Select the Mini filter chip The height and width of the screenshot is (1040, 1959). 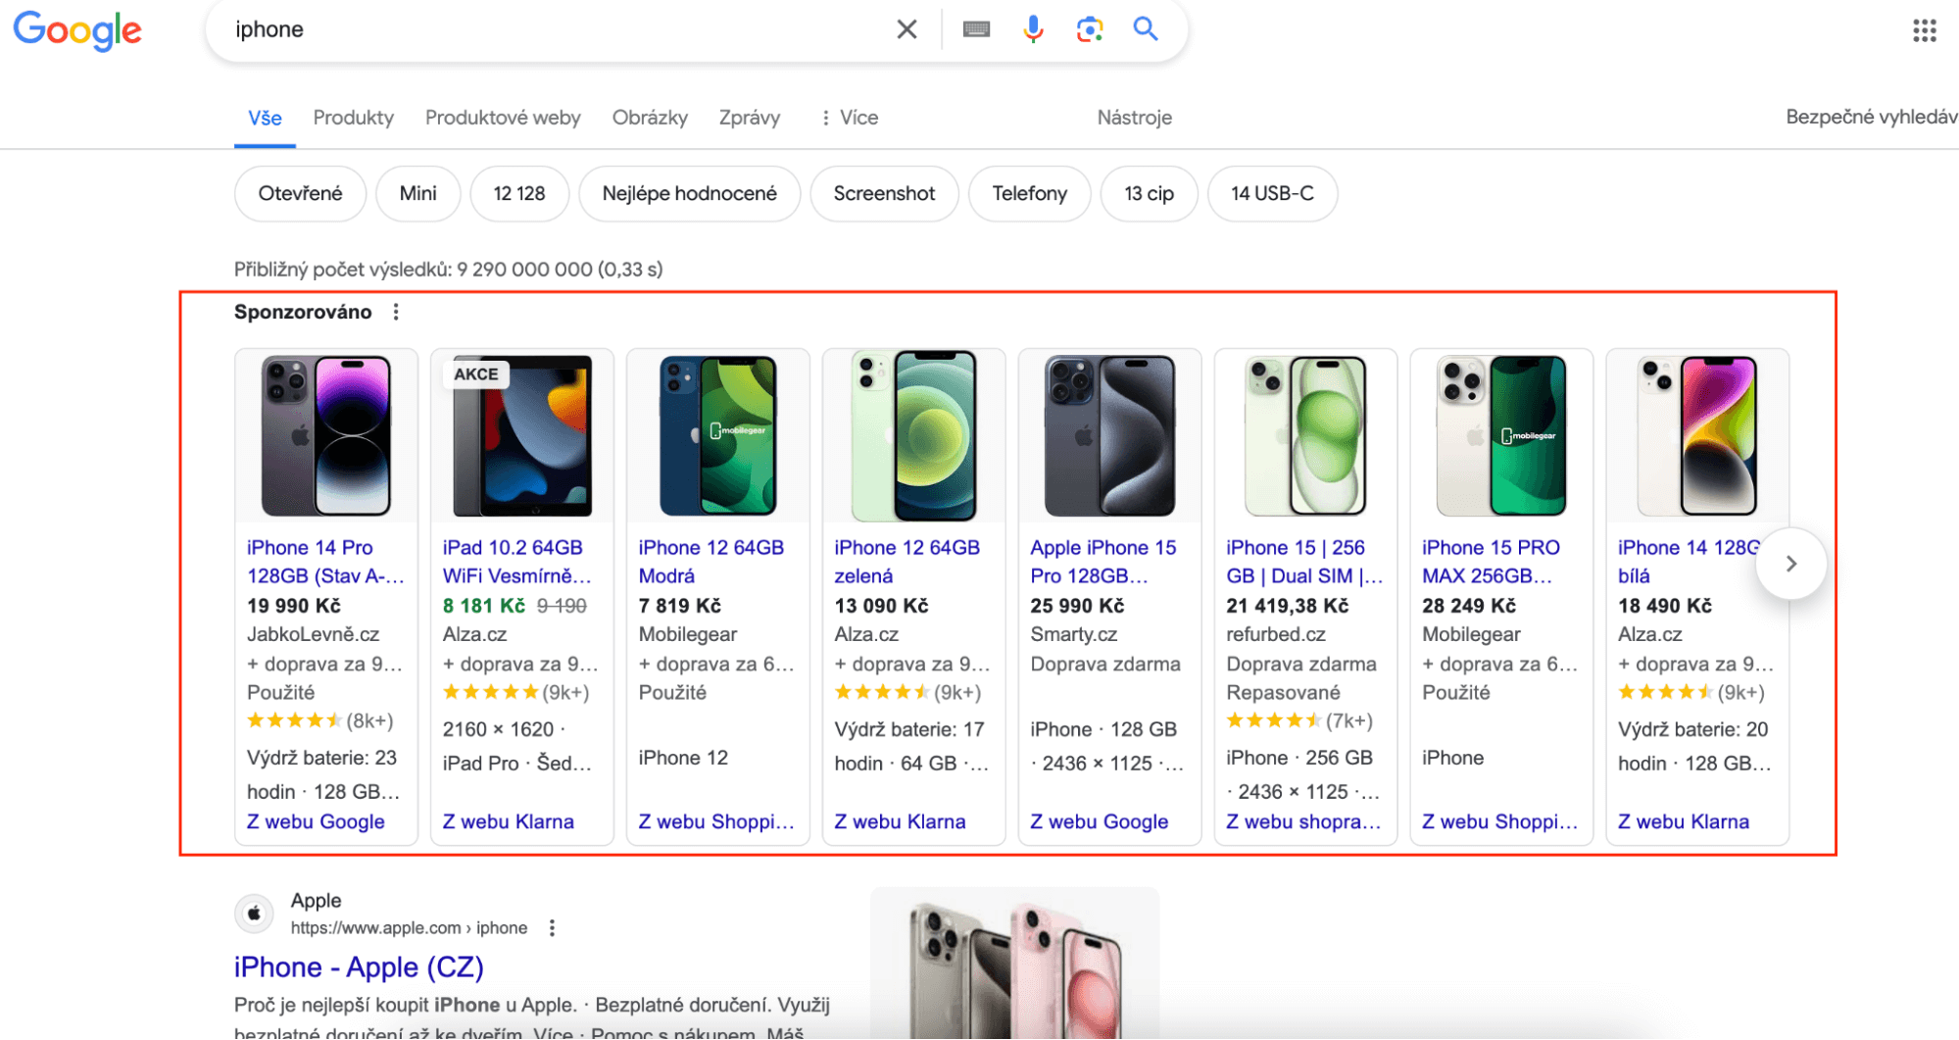click(418, 193)
